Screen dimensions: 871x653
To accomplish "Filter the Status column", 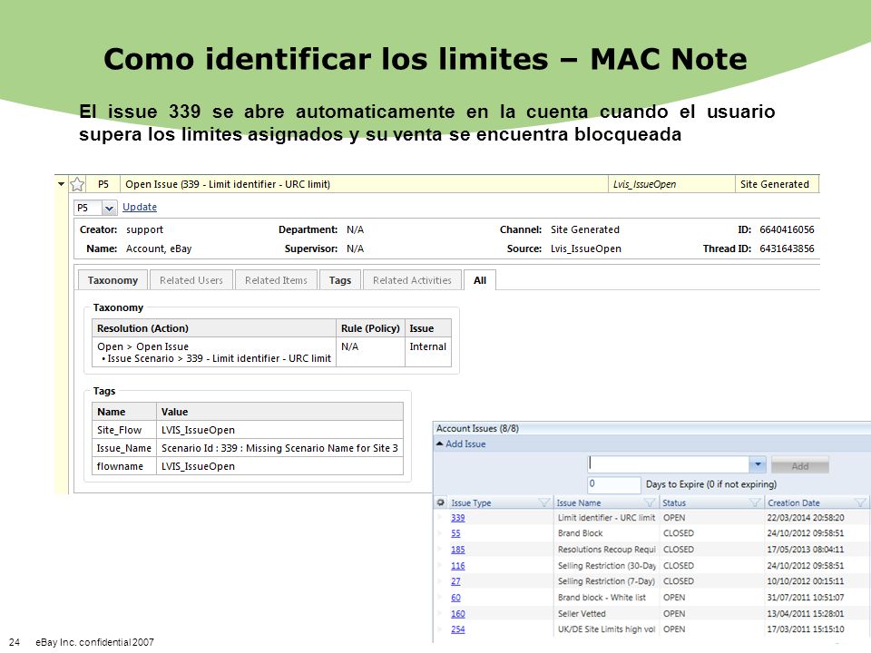I will 754,502.
